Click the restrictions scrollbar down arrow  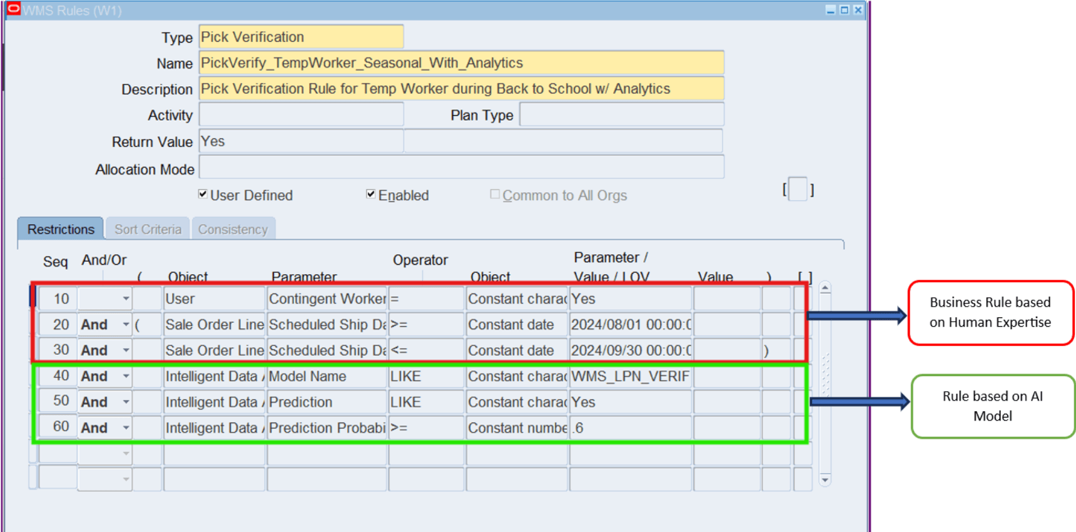point(825,480)
